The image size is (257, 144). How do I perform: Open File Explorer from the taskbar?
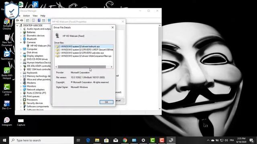pyautogui.click(x=97, y=140)
